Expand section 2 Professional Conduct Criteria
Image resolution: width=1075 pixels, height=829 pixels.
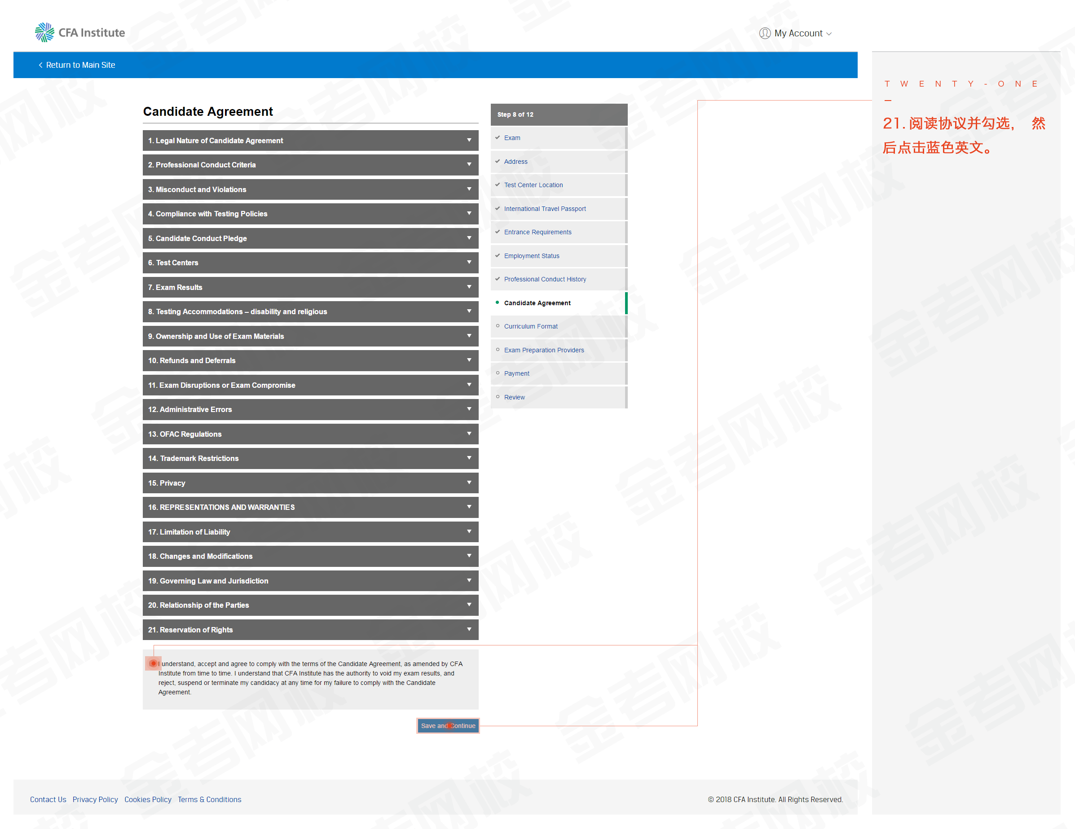[x=310, y=165]
